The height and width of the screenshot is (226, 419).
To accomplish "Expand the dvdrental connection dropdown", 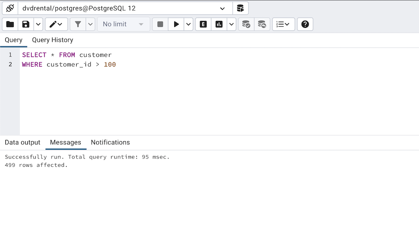I will [222, 8].
